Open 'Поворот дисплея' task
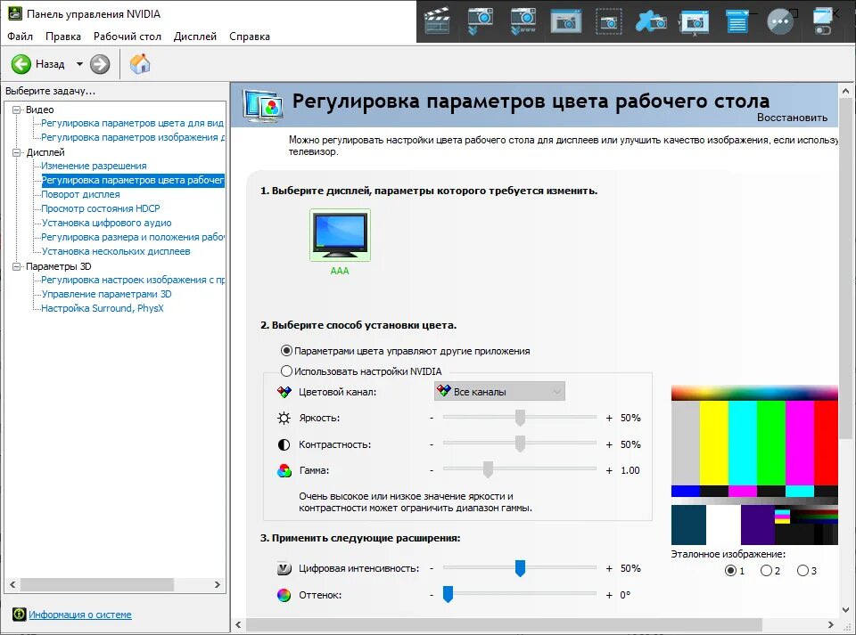This screenshot has width=856, height=635. 81,194
